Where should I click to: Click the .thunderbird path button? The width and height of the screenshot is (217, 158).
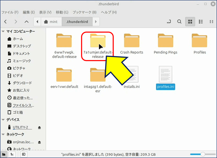[77, 22]
